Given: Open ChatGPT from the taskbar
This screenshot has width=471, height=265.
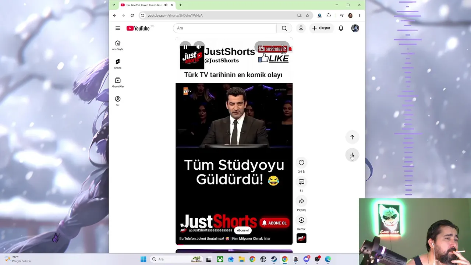Looking at the screenshot, I should [263, 259].
